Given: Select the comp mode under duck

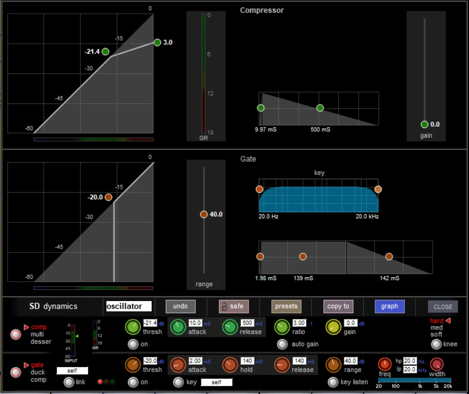Looking at the screenshot, I should [x=38, y=380].
